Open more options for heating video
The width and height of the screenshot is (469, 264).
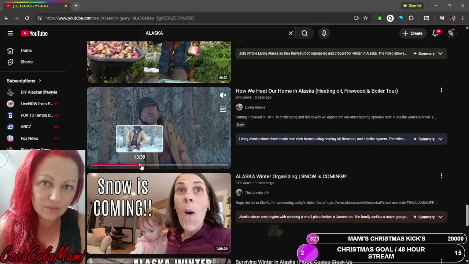click(x=441, y=90)
